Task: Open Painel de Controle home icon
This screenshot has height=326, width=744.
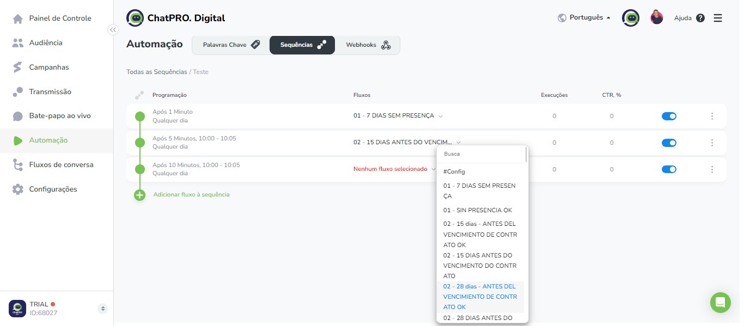Action: coord(18,19)
